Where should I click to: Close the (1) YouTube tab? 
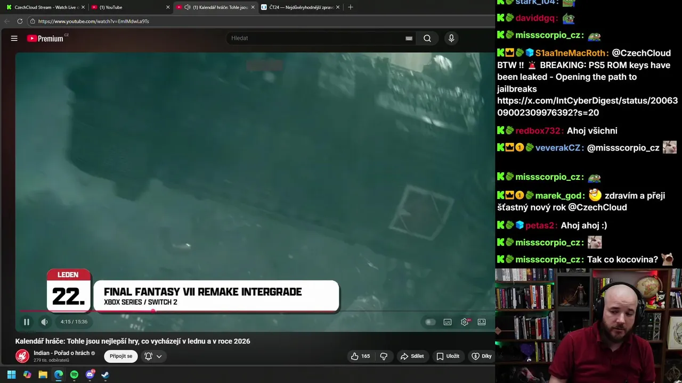pyautogui.click(x=168, y=7)
